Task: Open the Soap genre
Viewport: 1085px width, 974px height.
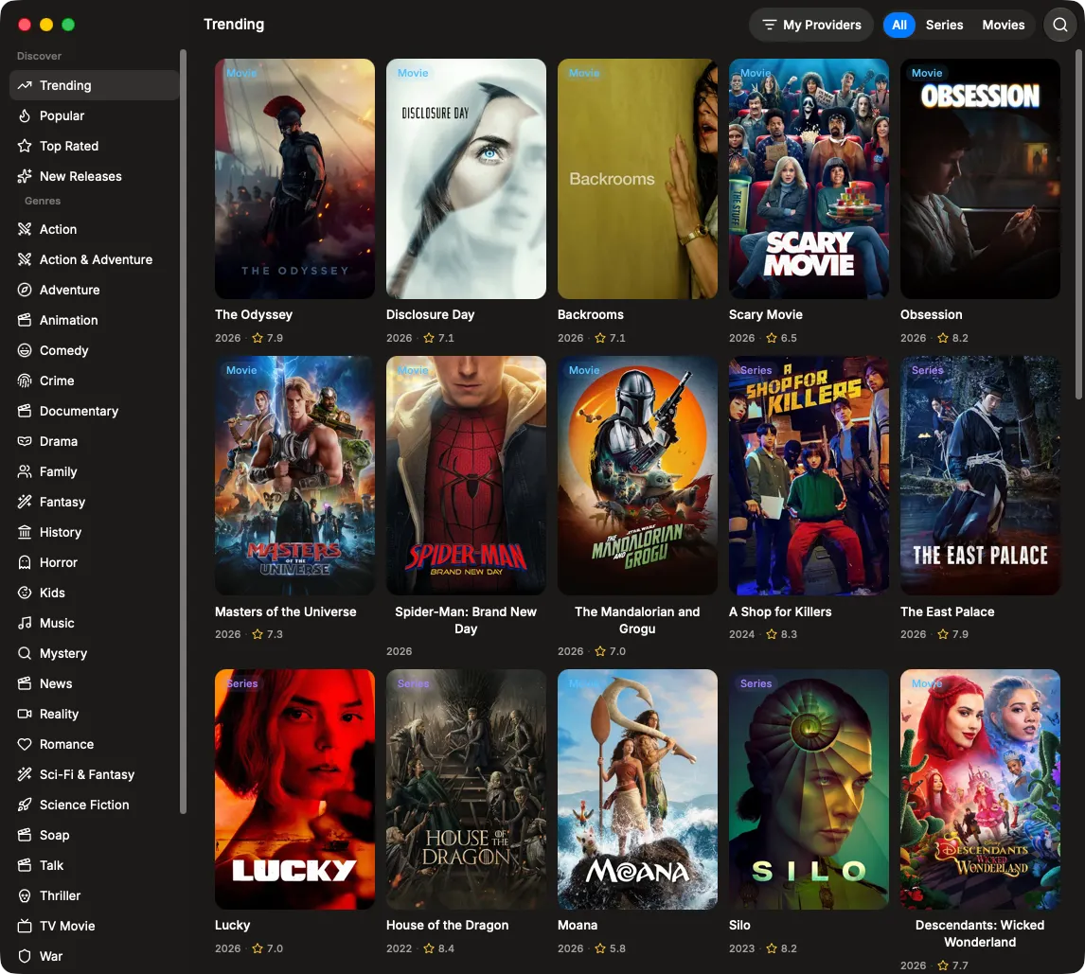Action: tap(94, 835)
